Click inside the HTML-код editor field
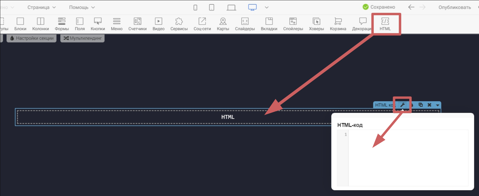Screen dimensions: 479x196 [x=408, y=158]
